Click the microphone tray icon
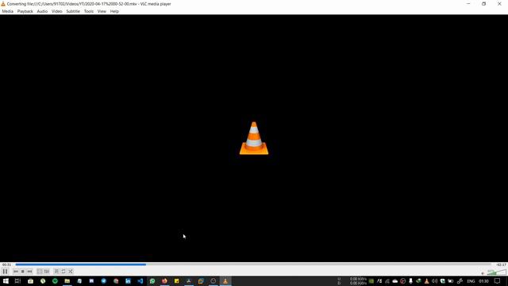This screenshot has height=286, width=508. pyautogui.click(x=410, y=281)
